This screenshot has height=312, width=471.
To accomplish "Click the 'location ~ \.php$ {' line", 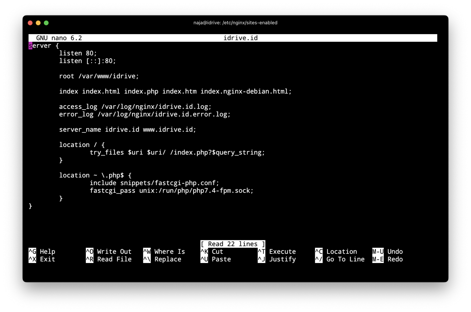I will point(95,175).
